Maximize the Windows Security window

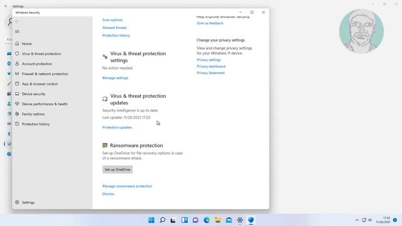252,13
